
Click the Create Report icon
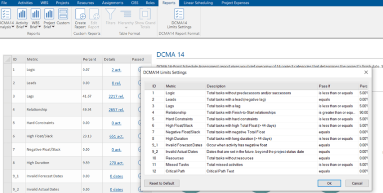click(80, 14)
